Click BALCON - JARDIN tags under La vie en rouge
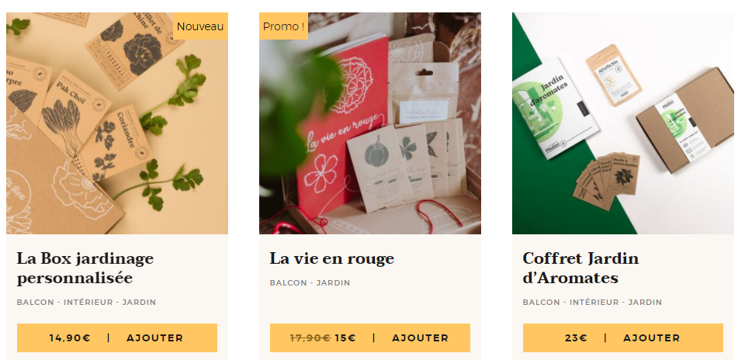 [310, 282]
